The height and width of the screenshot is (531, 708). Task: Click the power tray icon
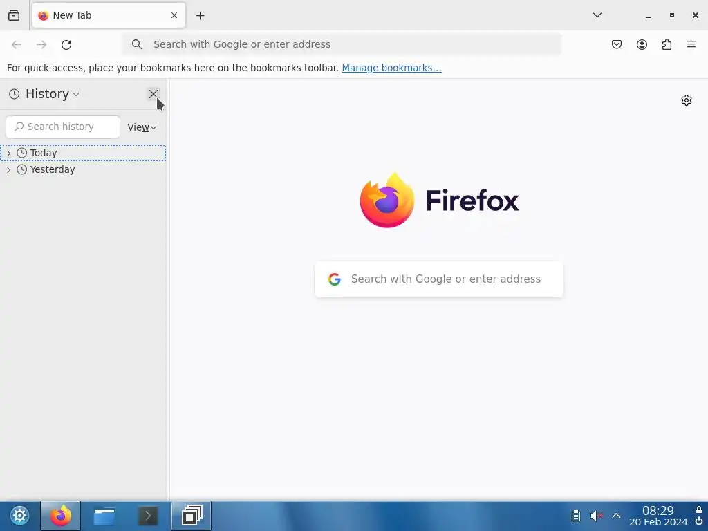(699, 521)
